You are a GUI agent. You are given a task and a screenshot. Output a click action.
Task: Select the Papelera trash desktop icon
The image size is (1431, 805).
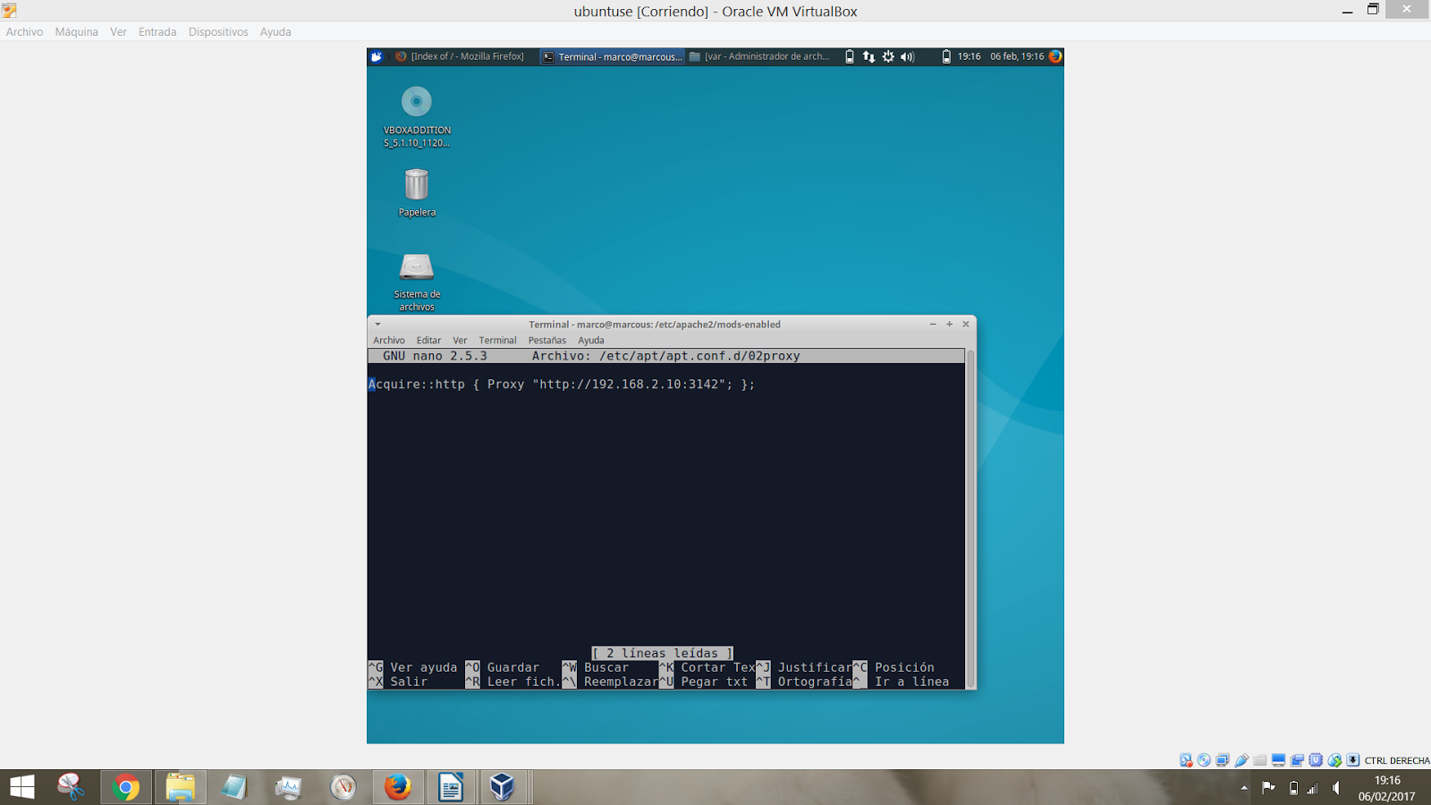(x=417, y=192)
